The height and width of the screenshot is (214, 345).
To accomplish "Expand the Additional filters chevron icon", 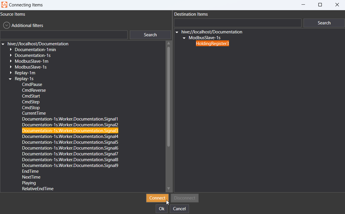I will click(x=6, y=26).
